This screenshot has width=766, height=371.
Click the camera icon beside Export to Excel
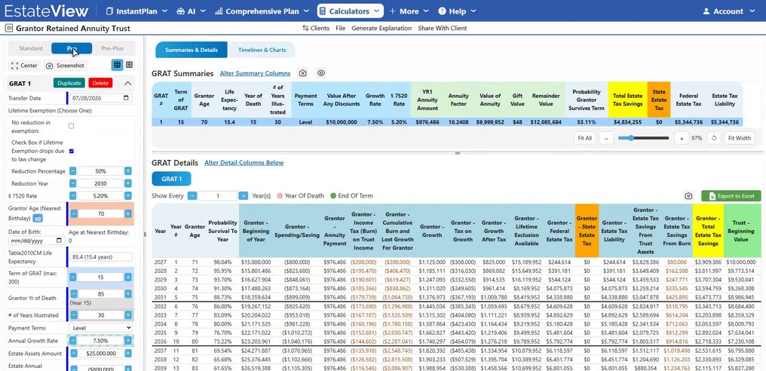coord(688,196)
